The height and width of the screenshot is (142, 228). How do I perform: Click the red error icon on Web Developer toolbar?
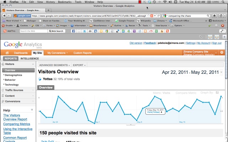point(222,26)
